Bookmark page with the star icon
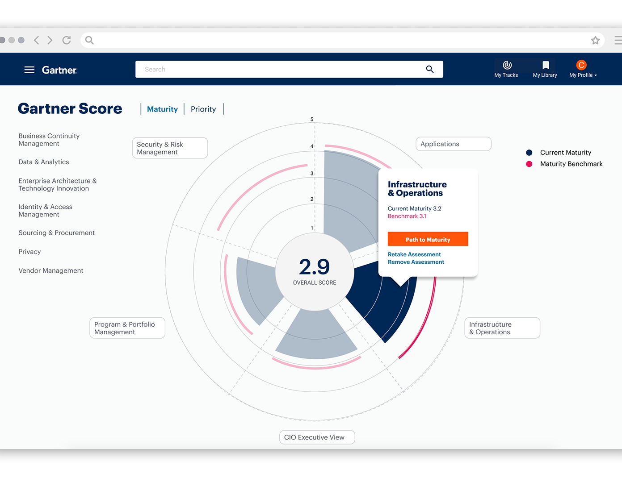This screenshot has width=622, height=486. point(595,41)
